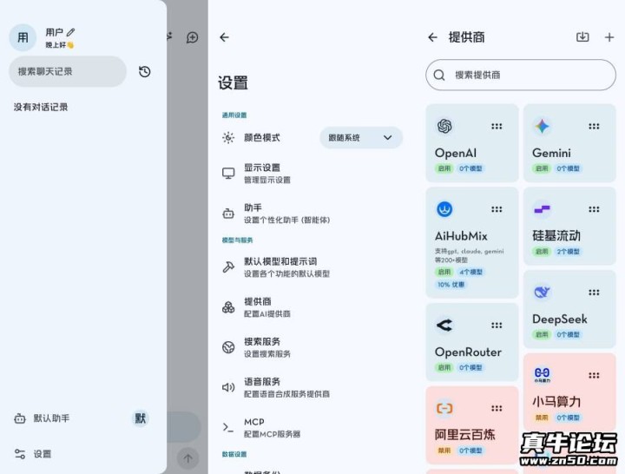625x474 pixels.
Task: Click the pencil icon beside 用户
Action: point(71,32)
